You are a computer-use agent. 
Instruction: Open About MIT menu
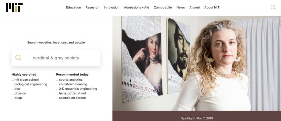(212, 8)
